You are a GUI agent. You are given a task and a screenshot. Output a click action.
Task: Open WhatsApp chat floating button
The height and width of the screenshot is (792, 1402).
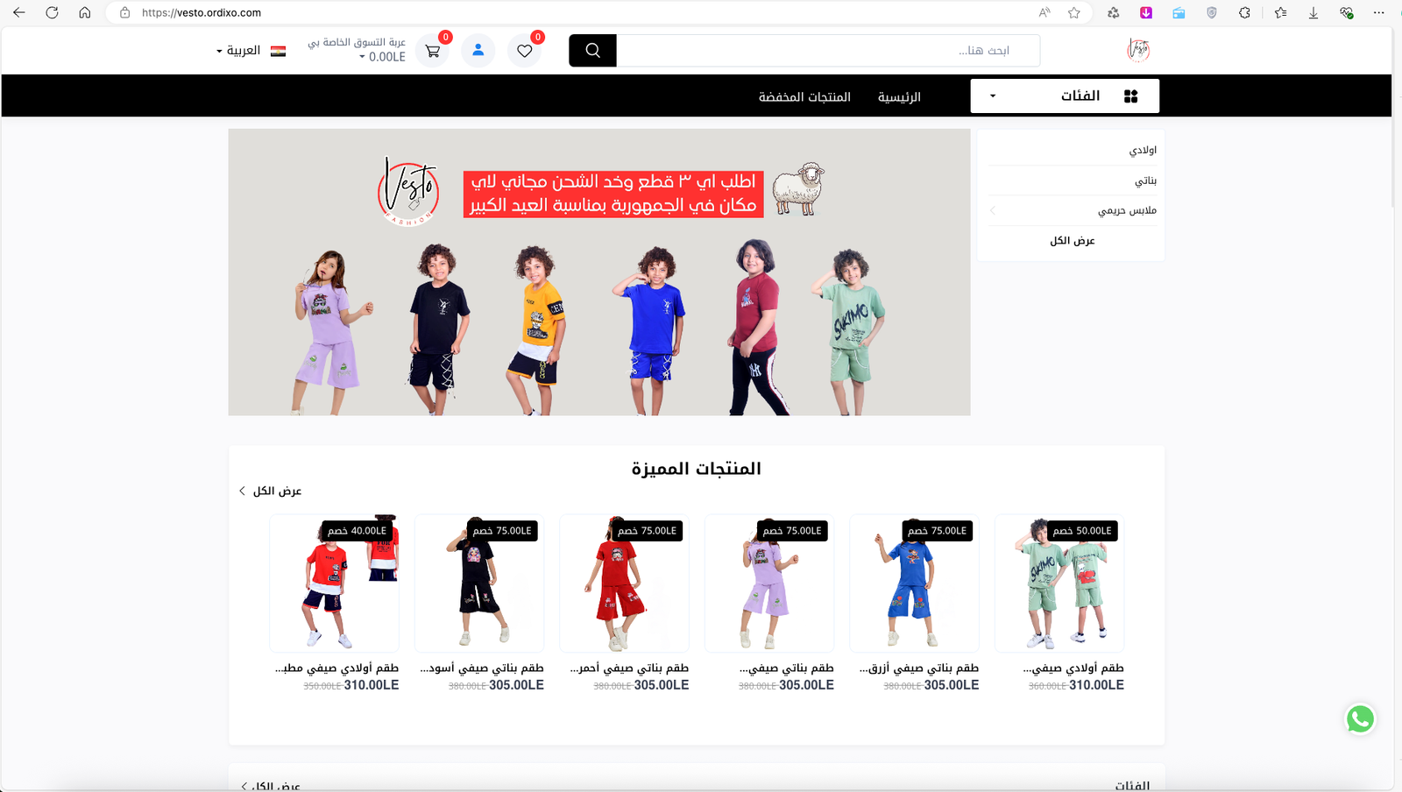pos(1360,719)
